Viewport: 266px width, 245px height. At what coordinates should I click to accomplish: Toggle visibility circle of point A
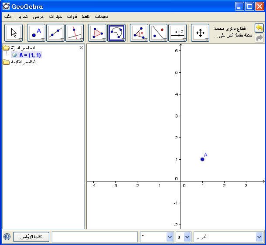(15, 55)
